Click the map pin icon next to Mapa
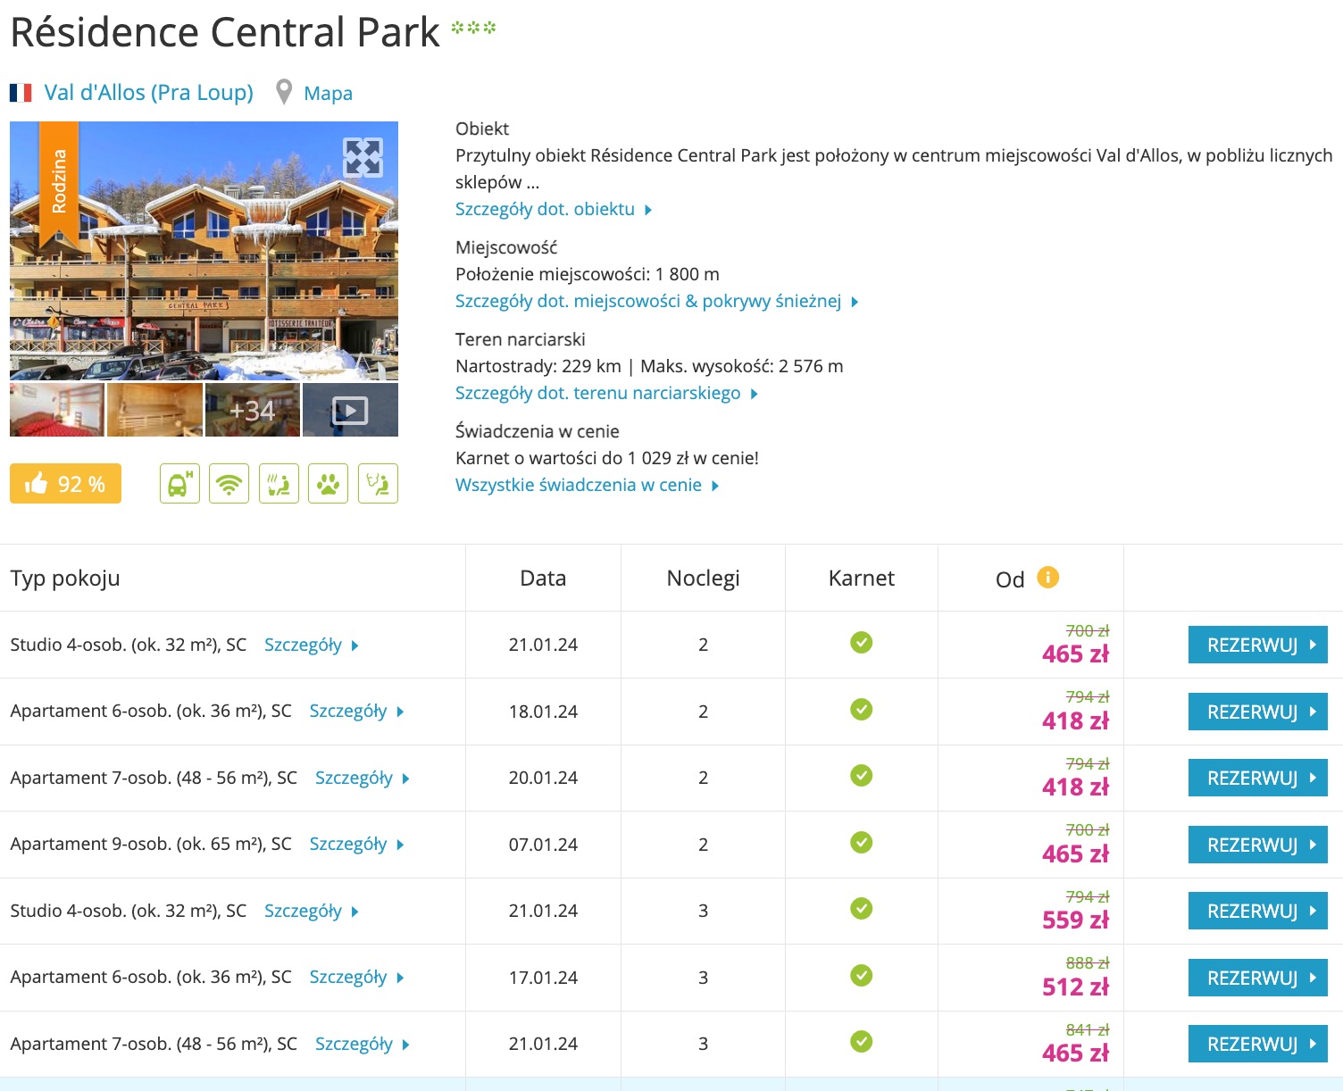 click(284, 92)
